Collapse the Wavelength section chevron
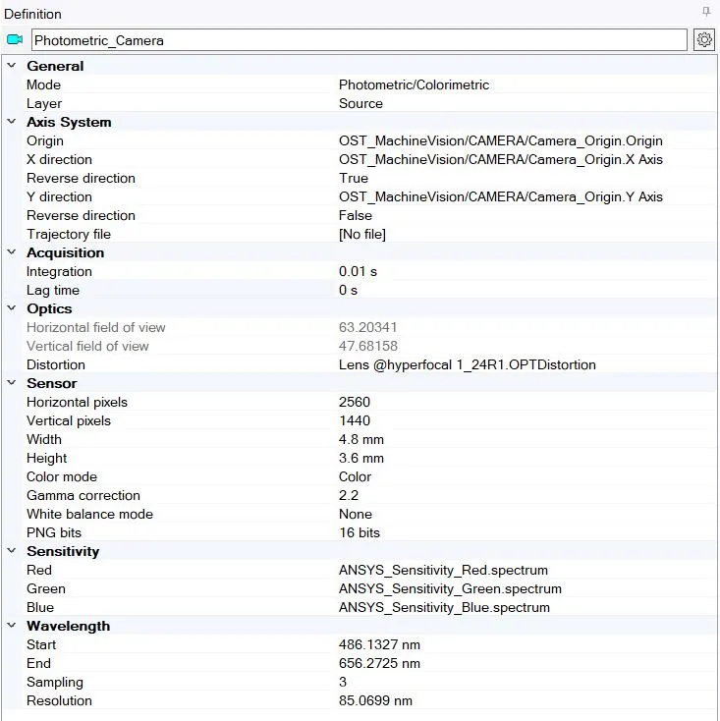The height and width of the screenshot is (721, 720). point(12,626)
